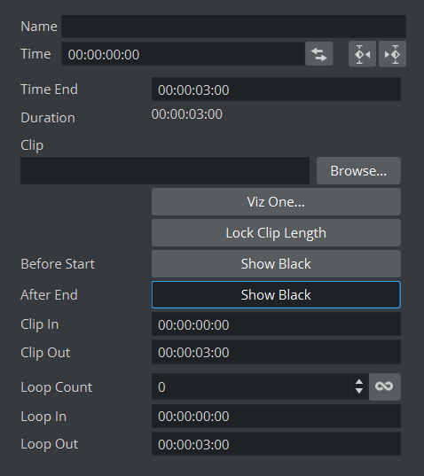This screenshot has height=476, width=424.
Task: Toggle the Lock Clip Length button
Action: [x=276, y=233]
